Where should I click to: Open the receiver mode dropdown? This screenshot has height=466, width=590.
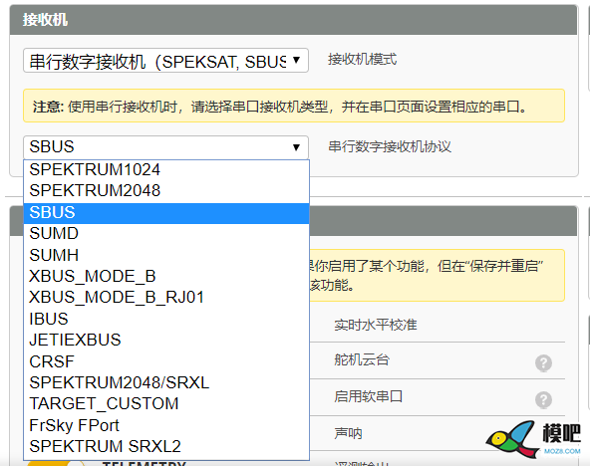165,60
